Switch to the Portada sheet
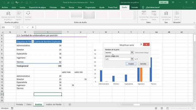The image size is (196, 110). pyautogui.click(x=20, y=105)
